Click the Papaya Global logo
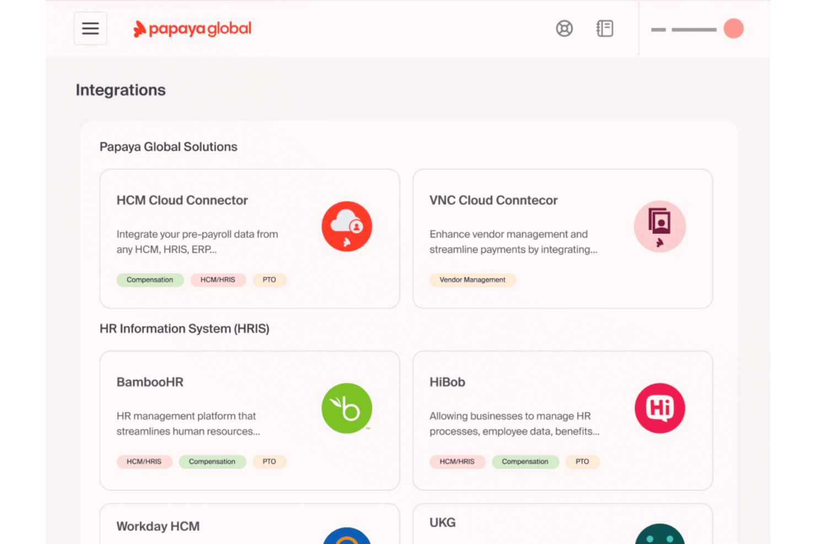 coord(192,29)
